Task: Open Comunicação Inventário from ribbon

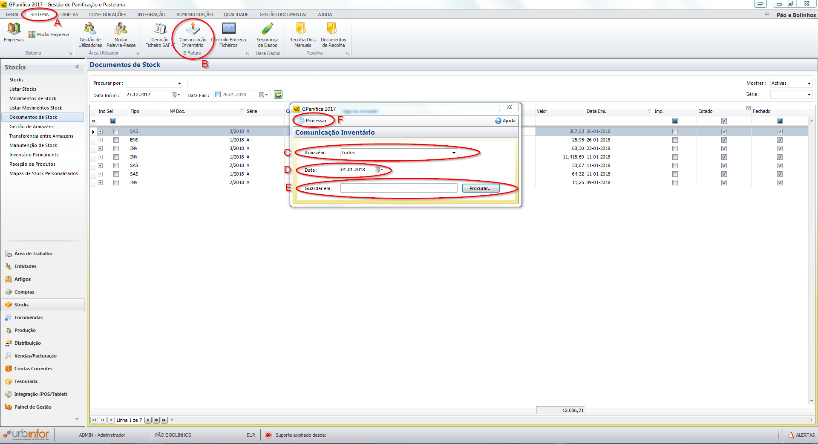Action: (x=193, y=34)
